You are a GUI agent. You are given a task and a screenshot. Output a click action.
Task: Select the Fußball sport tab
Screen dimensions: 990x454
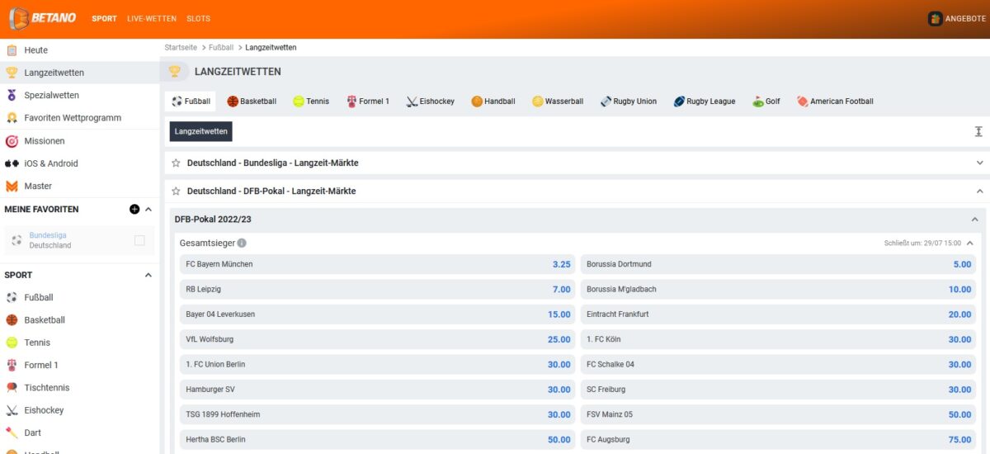pos(191,102)
